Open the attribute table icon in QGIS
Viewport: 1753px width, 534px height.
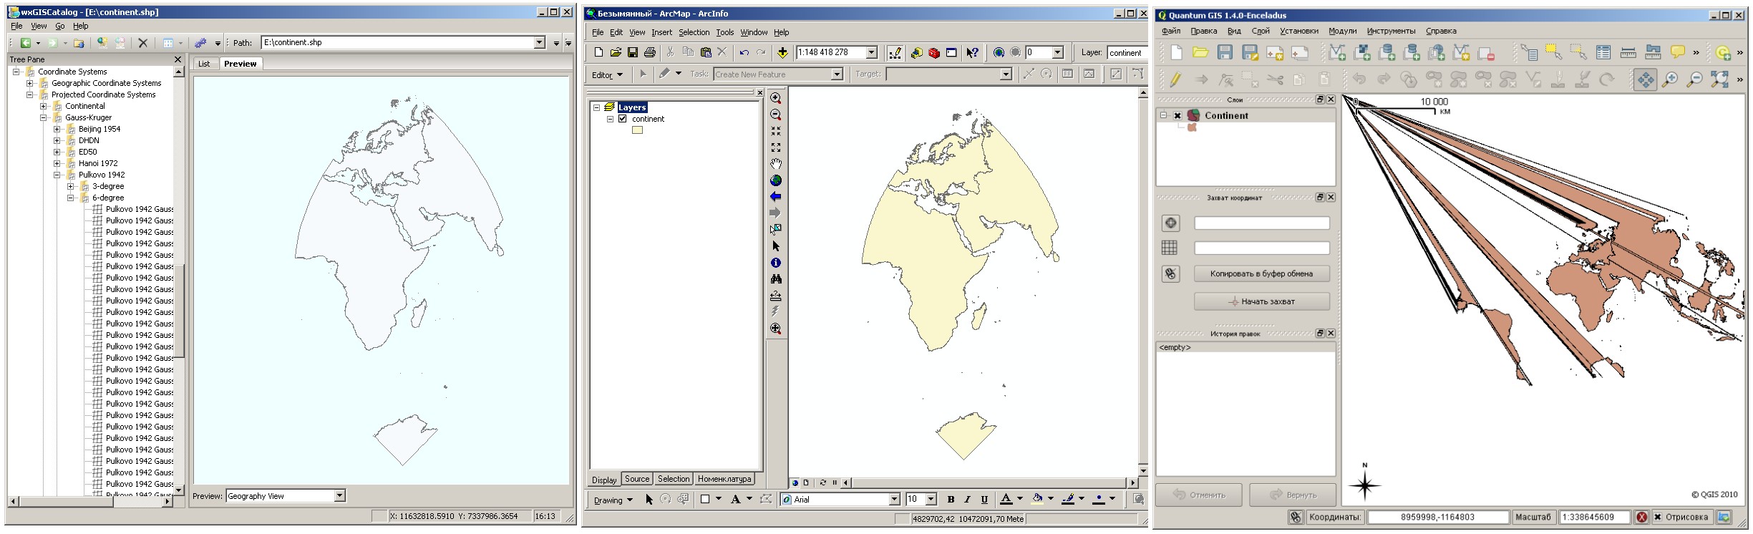pos(1603,52)
